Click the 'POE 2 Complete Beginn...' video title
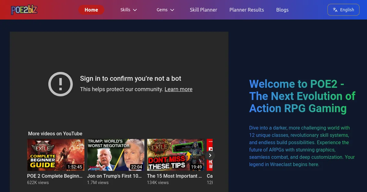The height and width of the screenshot is (192, 367). [x=55, y=176]
